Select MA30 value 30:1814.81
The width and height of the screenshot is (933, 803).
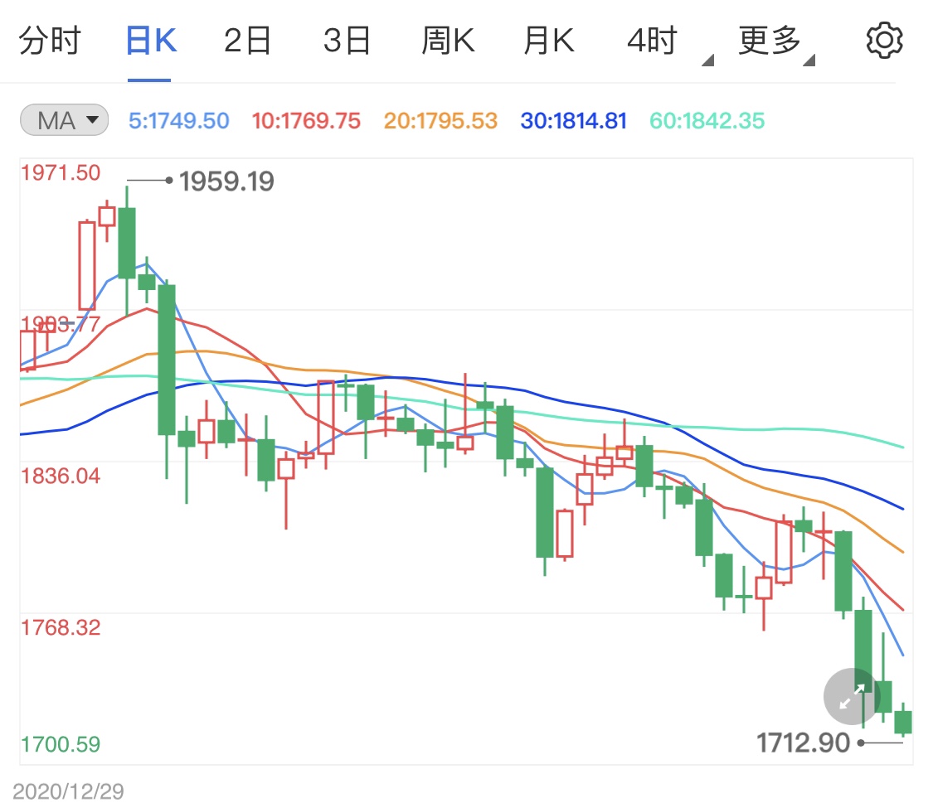574,121
